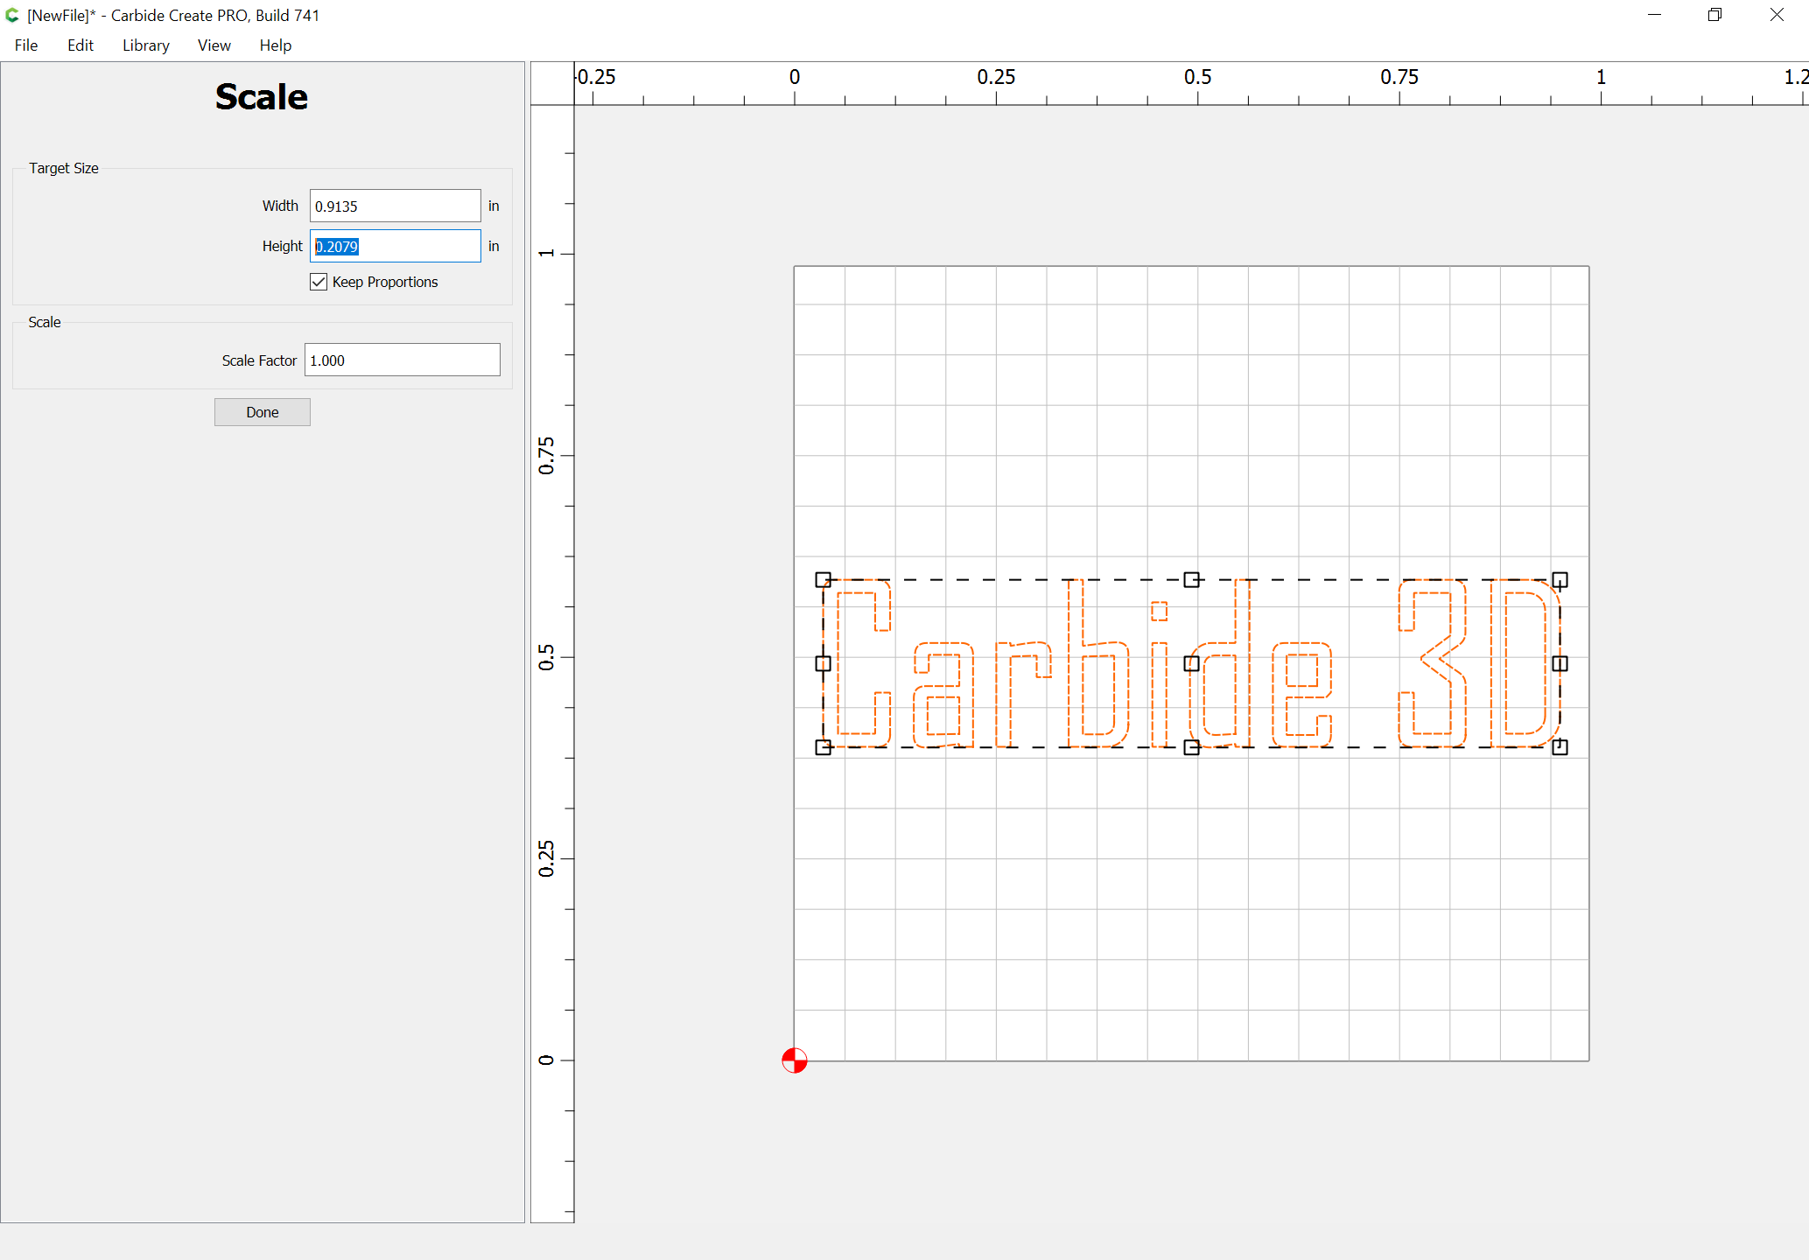Click the center selection handle
The image size is (1809, 1260).
[x=1191, y=663]
